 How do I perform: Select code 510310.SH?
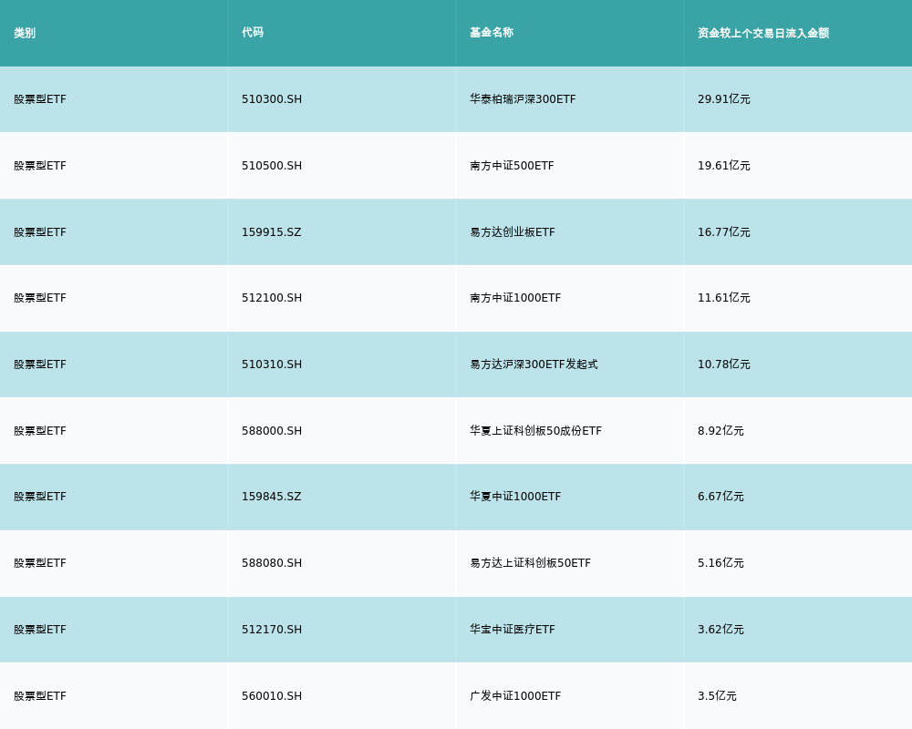[272, 364]
